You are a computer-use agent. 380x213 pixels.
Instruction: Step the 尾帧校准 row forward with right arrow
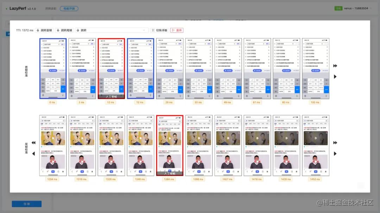[335, 154]
